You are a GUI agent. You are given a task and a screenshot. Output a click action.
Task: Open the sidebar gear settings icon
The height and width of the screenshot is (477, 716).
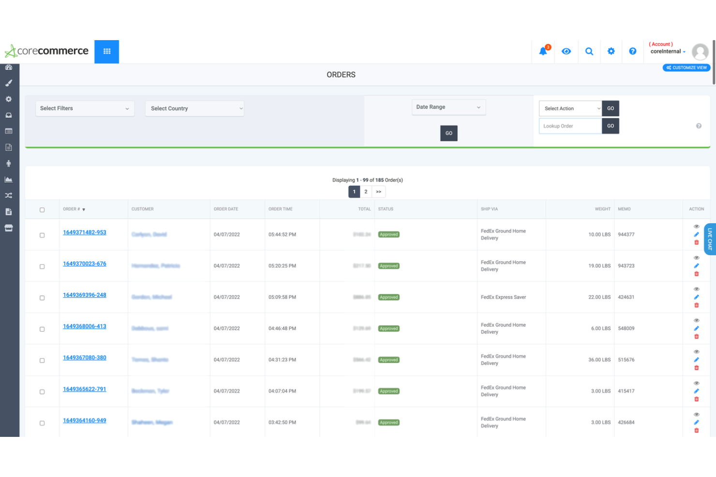tap(9, 99)
